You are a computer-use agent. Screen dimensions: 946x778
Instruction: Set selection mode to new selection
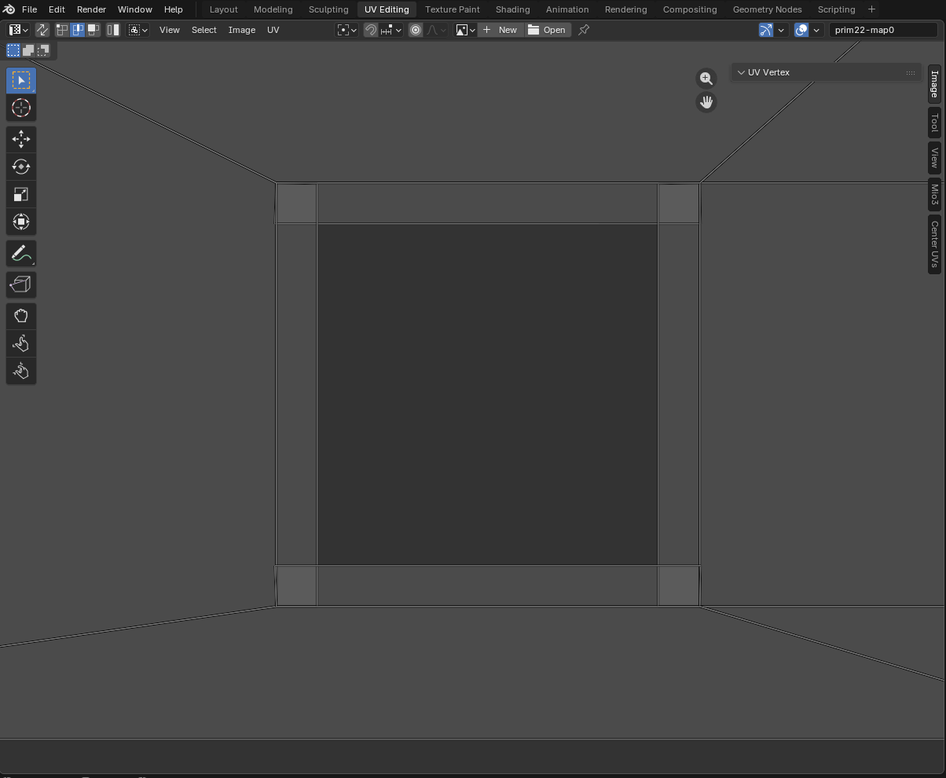(13, 50)
